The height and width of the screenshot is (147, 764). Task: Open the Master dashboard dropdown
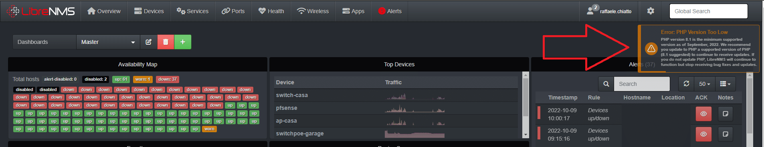108,42
